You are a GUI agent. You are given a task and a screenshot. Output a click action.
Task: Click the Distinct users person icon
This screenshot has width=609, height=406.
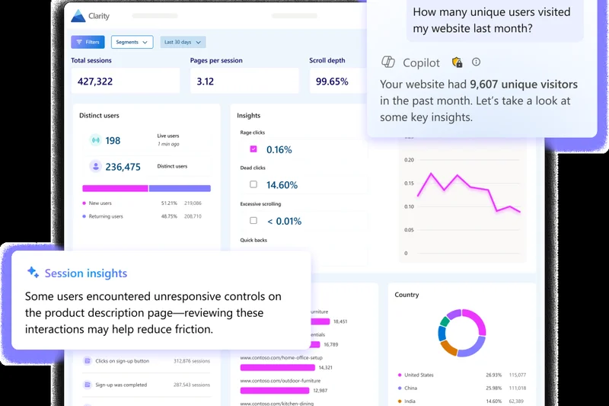point(95,166)
